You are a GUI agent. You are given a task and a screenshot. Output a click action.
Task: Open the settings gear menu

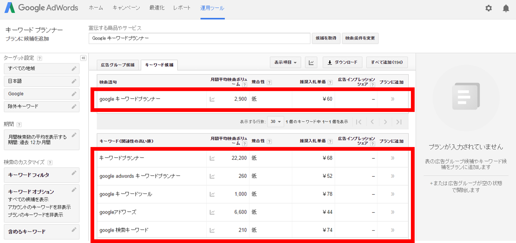pos(489,8)
